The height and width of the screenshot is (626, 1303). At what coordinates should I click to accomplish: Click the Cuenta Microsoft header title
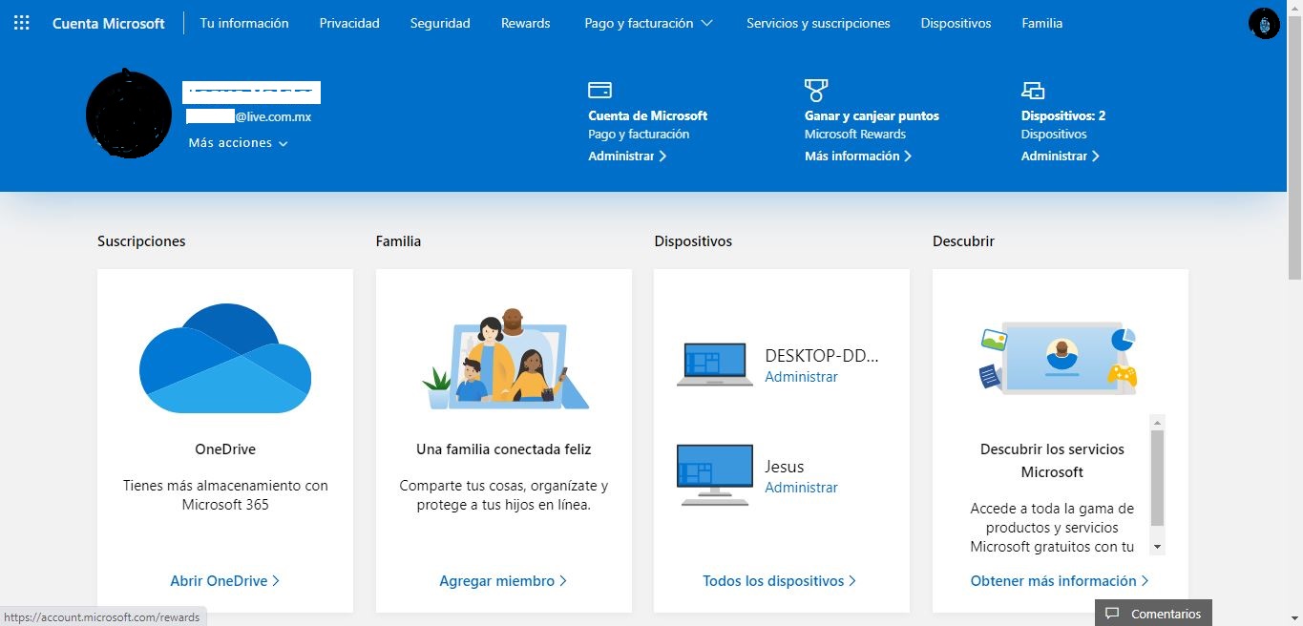point(109,23)
